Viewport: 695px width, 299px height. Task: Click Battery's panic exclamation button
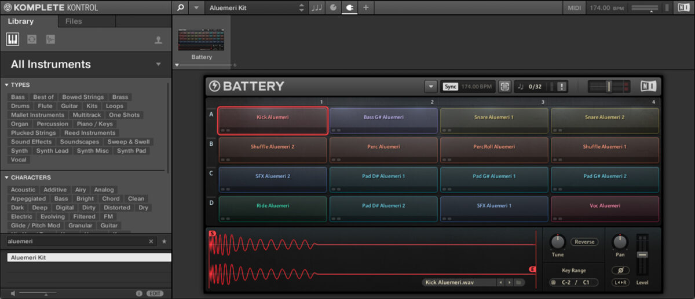pos(562,86)
